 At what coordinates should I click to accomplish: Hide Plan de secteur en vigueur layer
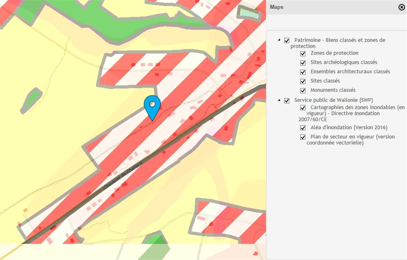pos(303,137)
